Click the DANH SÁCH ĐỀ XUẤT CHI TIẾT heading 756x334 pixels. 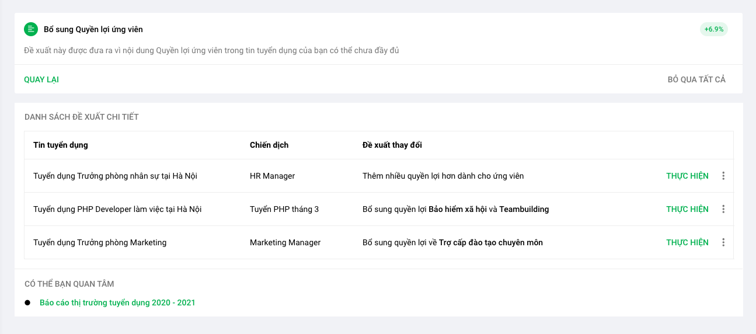(82, 117)
